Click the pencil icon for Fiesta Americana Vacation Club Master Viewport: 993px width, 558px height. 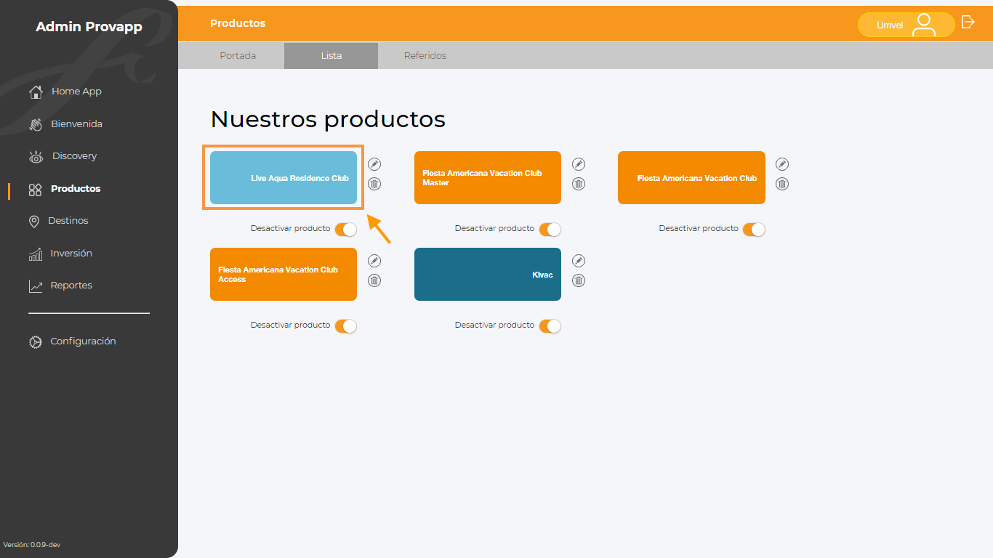pos(579,164)
